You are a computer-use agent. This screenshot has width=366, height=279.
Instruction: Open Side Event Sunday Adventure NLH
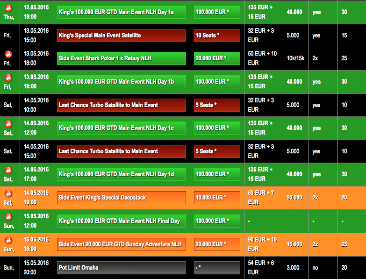coord(122,244)
